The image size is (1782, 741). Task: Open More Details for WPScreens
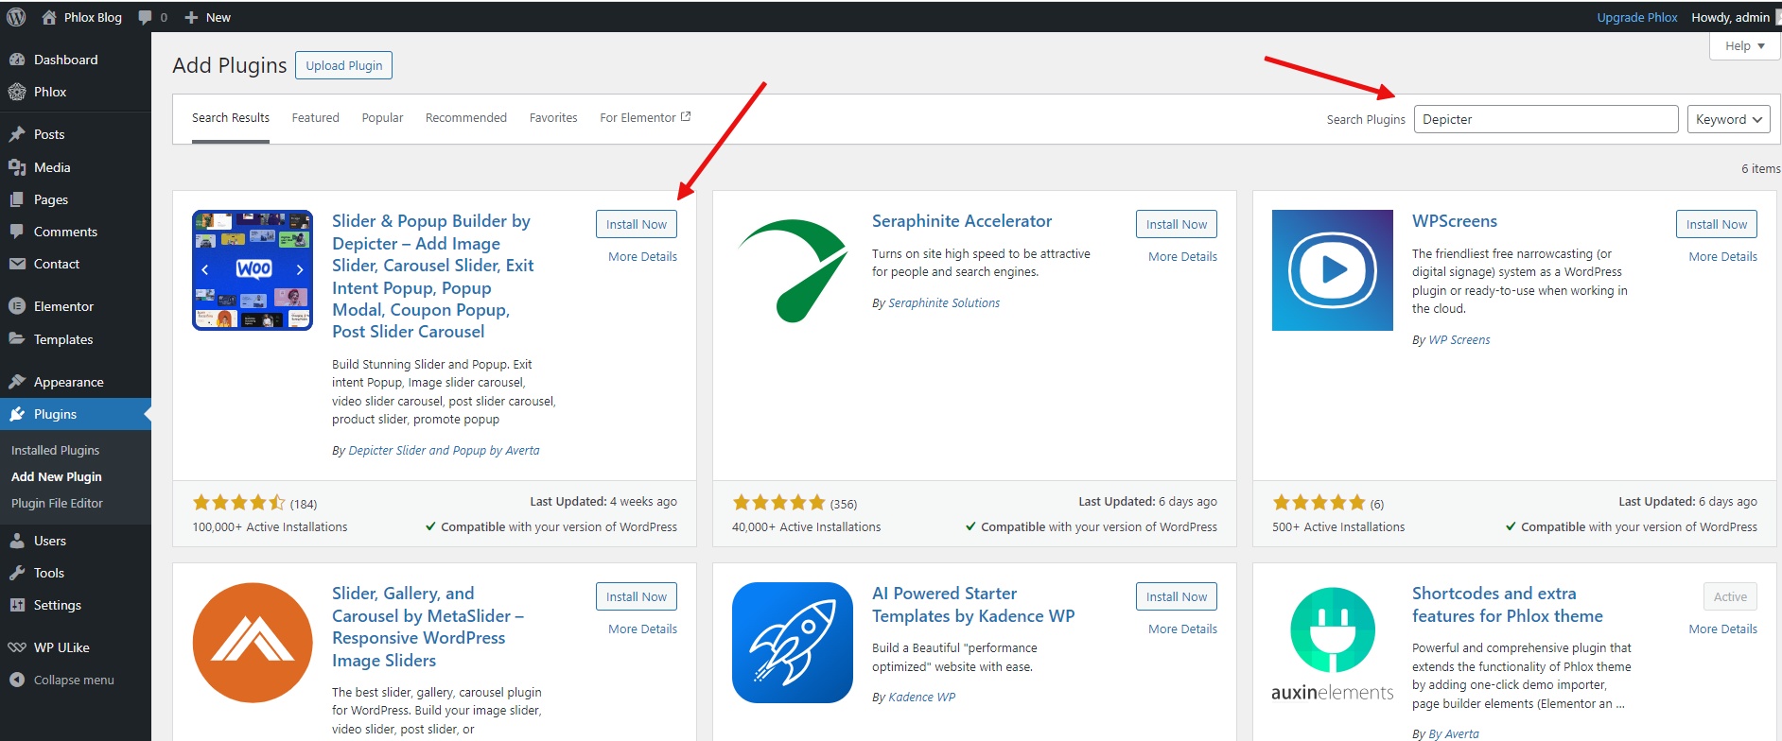[1722, 257]
